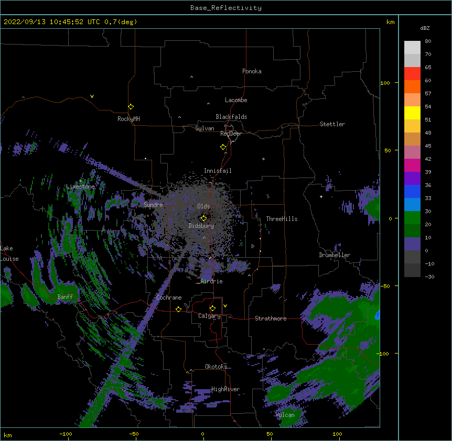Pick the blue 33–36 dBZ legend swatch
The height and width of the screenshot is (441, 452).
coord(412,191)
